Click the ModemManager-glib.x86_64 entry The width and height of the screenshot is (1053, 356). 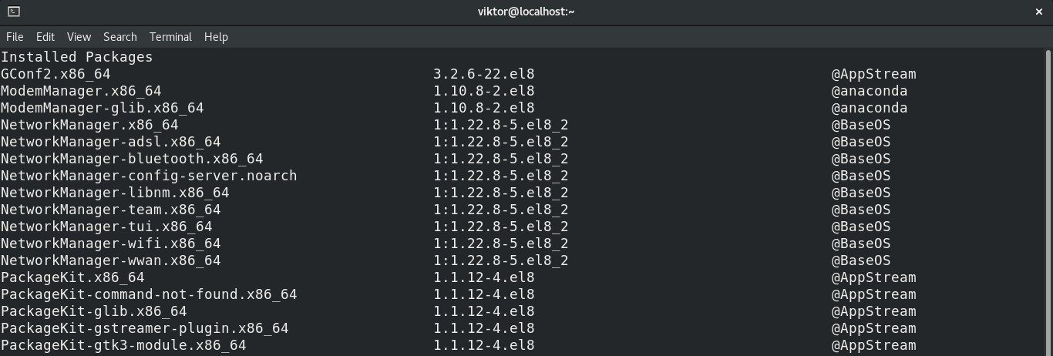tap(103, 108)
